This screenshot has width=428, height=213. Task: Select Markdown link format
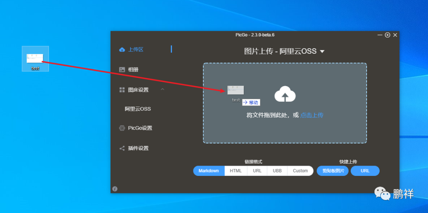(x=209, y=171)
